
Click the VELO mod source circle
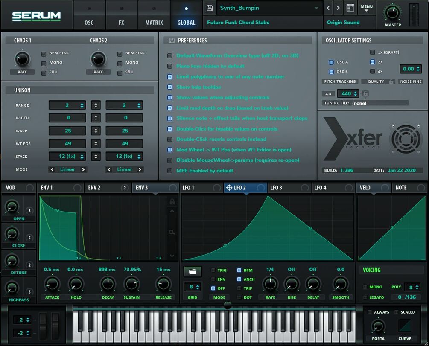click(385, 188)
